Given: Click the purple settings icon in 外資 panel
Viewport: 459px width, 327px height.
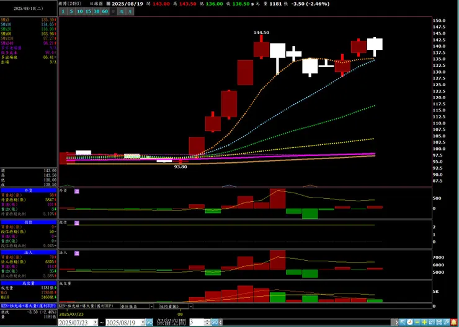Looking at the screenshot, I should click(77, 191).
